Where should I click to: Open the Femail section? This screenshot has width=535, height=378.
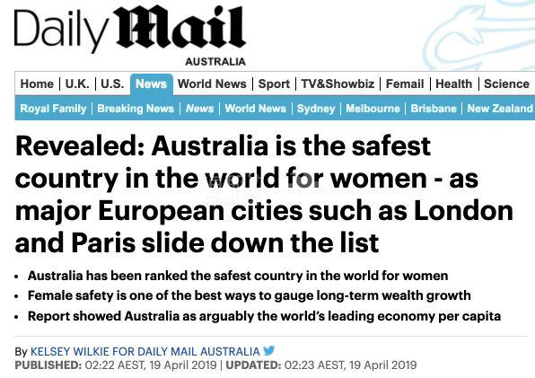405,84
